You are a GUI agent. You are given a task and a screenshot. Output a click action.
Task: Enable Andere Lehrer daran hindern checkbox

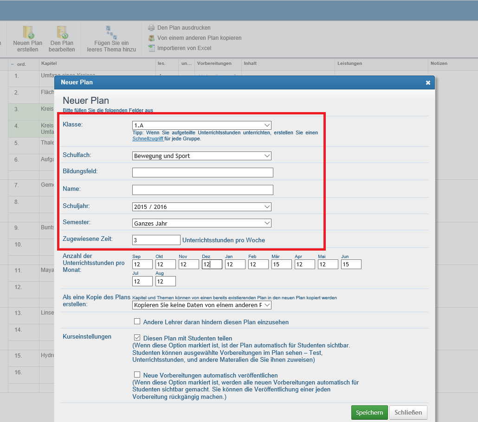(x=137, y=321)
